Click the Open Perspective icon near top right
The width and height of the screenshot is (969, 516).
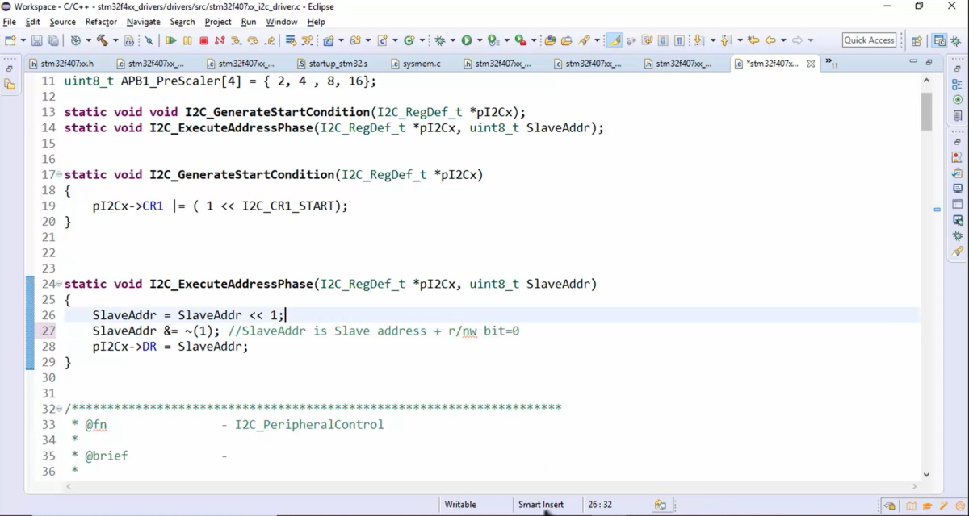[x=917, y=40]
